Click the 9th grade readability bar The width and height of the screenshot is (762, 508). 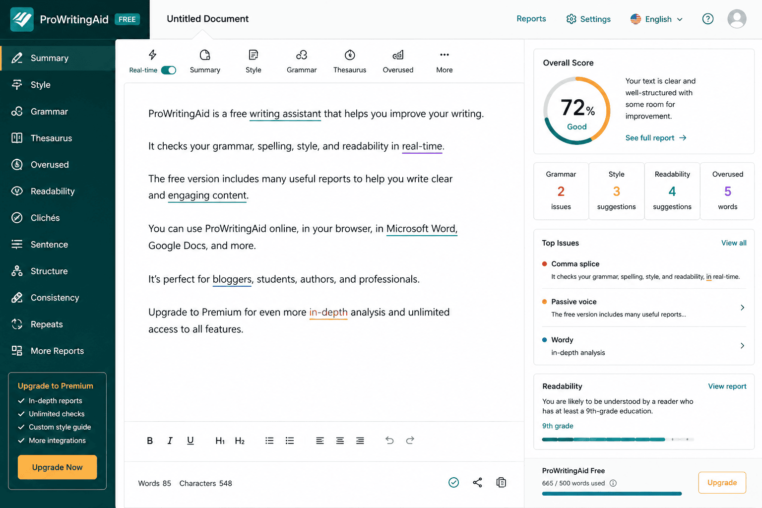[x=618, y=440]
